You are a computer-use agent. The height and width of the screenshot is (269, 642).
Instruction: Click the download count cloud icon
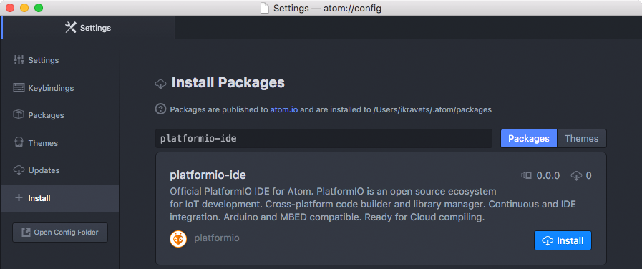(x=576, y=176)
